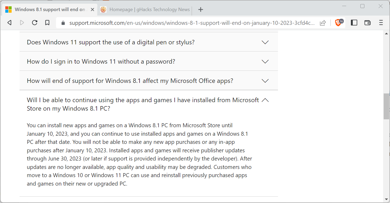Viewport: 390px width, 203px height.
Task: Click the Microsoft logo favicon on the tab
Action: point(8,9)
